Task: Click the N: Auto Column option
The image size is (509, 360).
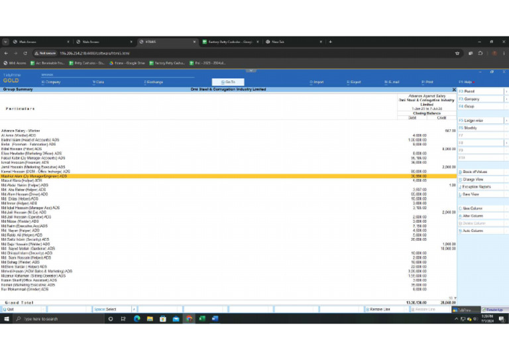Action: [481, 231]
